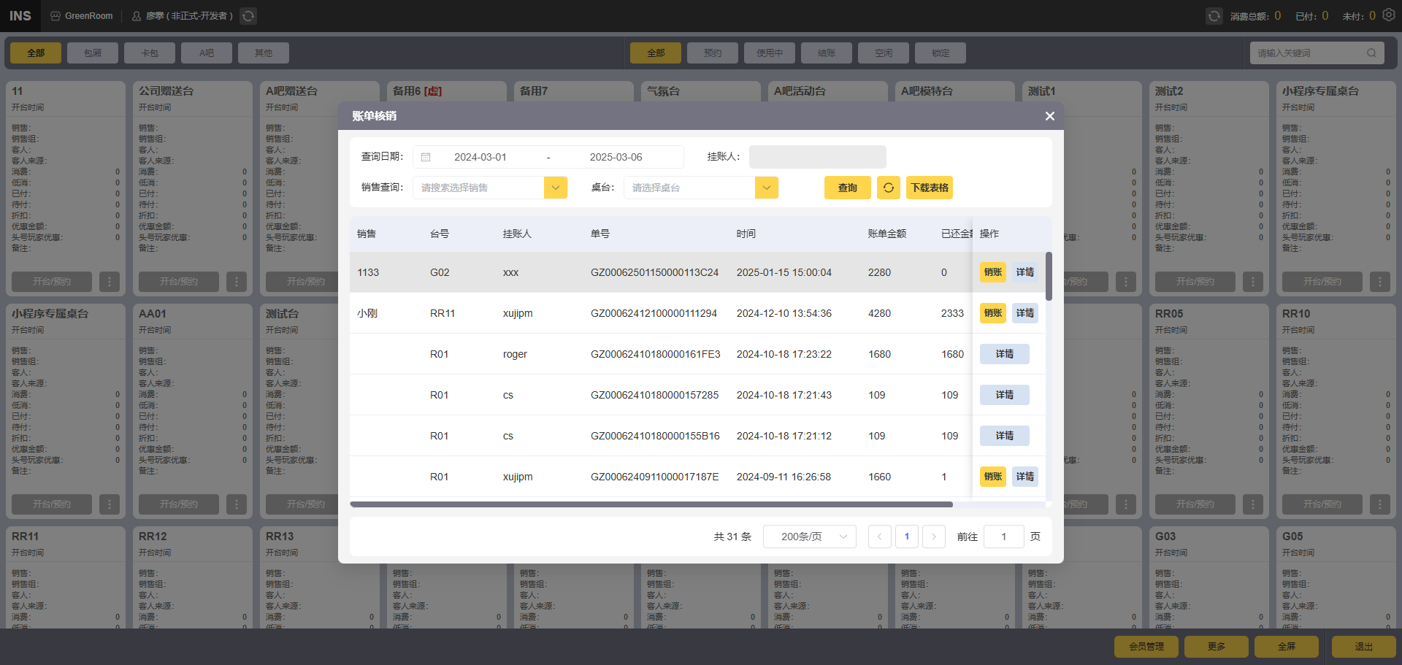The image size is (1402, 665).
Task: Click the refresh icon before 消费总额
Action: coord(1214,15)
